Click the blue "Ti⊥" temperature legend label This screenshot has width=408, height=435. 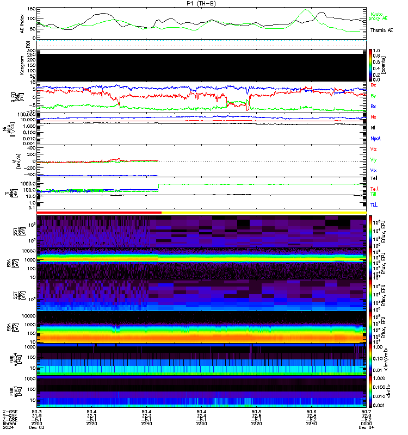(374, 205)
